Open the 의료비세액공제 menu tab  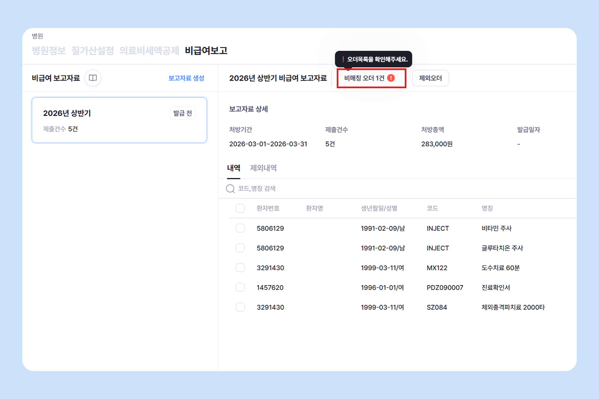pos(149,50)
